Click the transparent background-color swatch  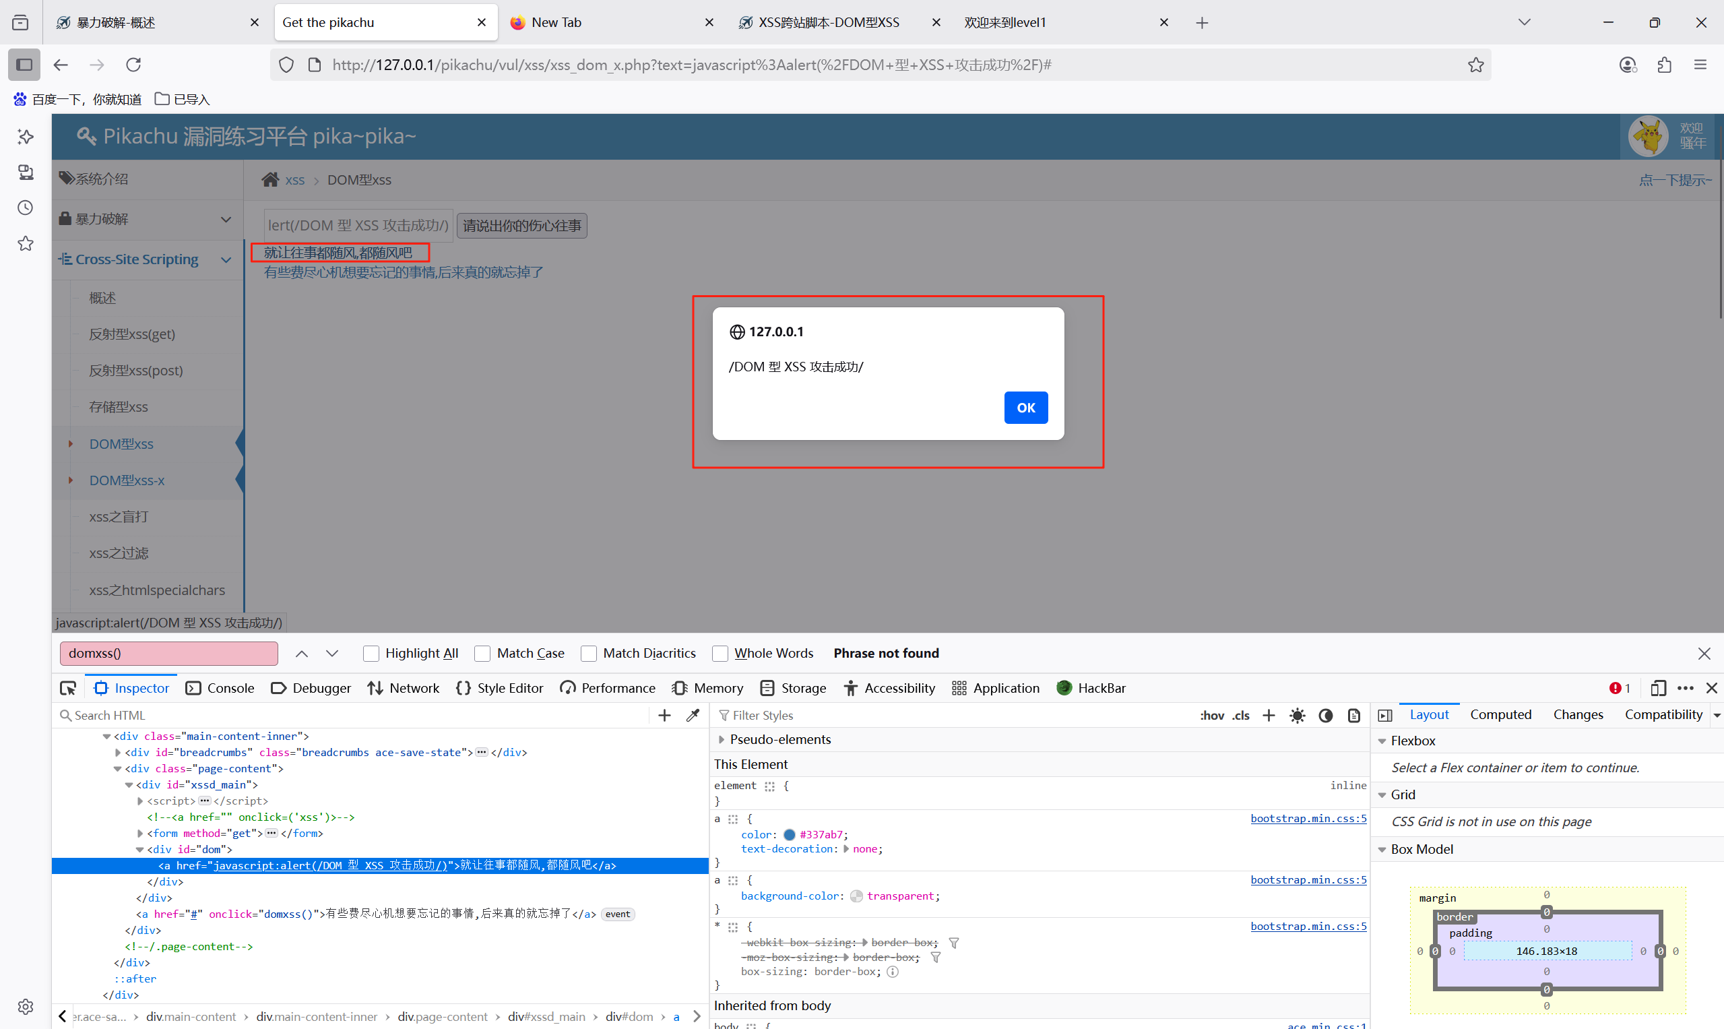pos(856,896)
